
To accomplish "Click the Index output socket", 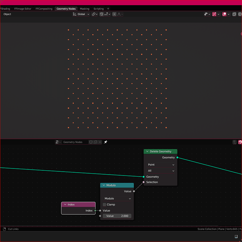I will click(x=95, y=210).
